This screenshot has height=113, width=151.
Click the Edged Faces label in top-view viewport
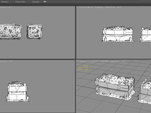(3, 7)
